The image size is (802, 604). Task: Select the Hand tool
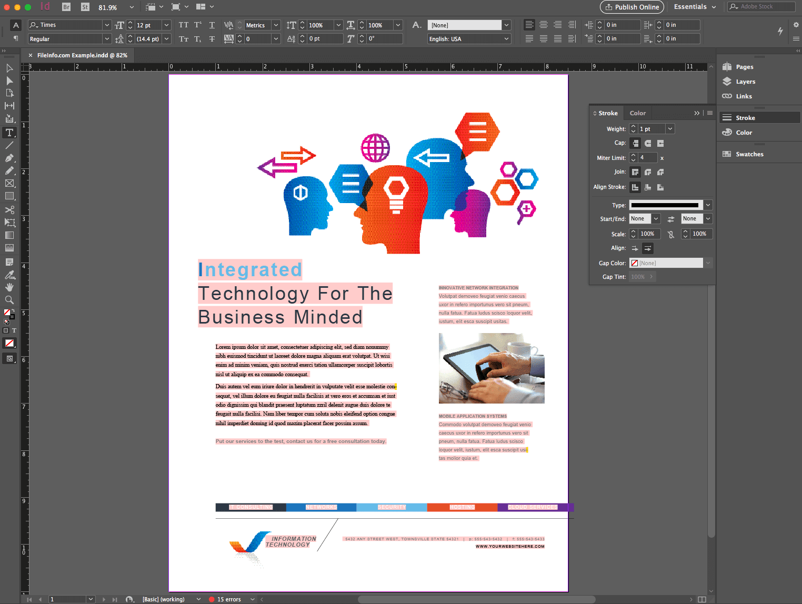(9, 287)
